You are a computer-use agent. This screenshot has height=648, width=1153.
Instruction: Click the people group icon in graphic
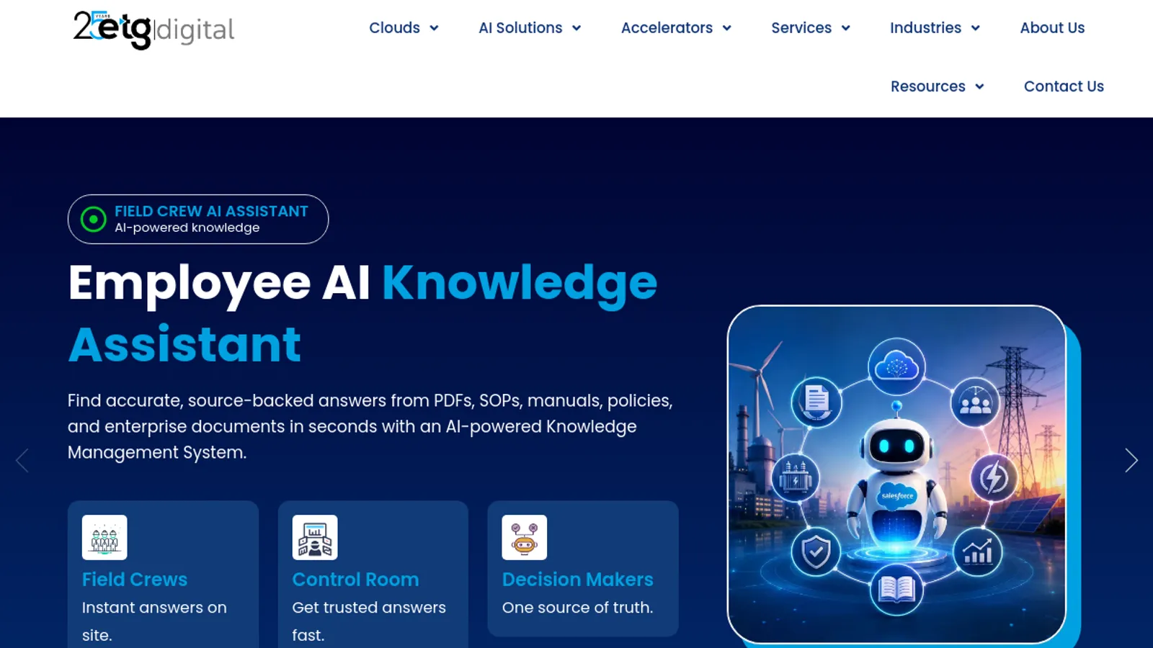coord(976,402)
